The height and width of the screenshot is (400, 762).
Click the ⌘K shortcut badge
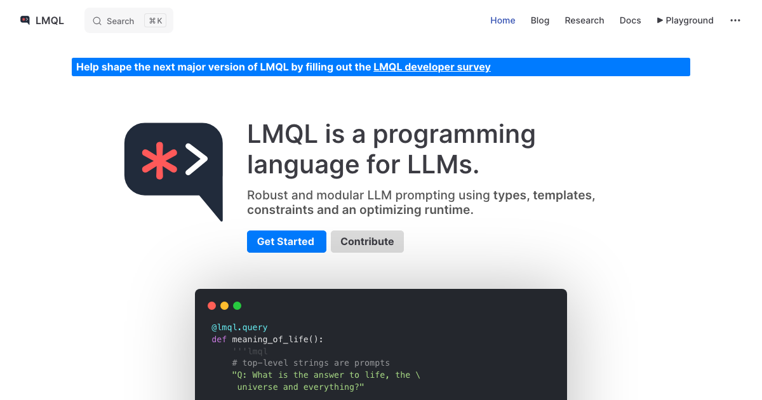click(x=156, y=21)
